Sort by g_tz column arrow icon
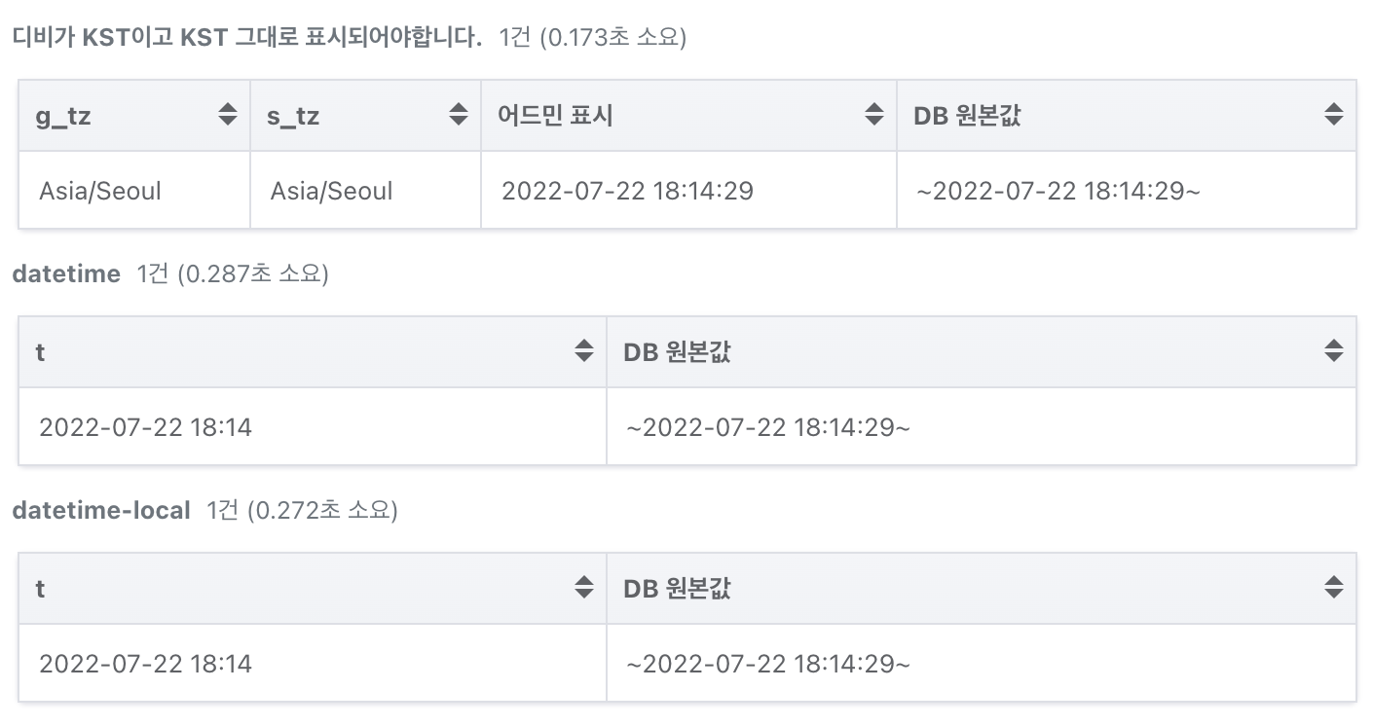1373x726 pixels. pos(227,115)
